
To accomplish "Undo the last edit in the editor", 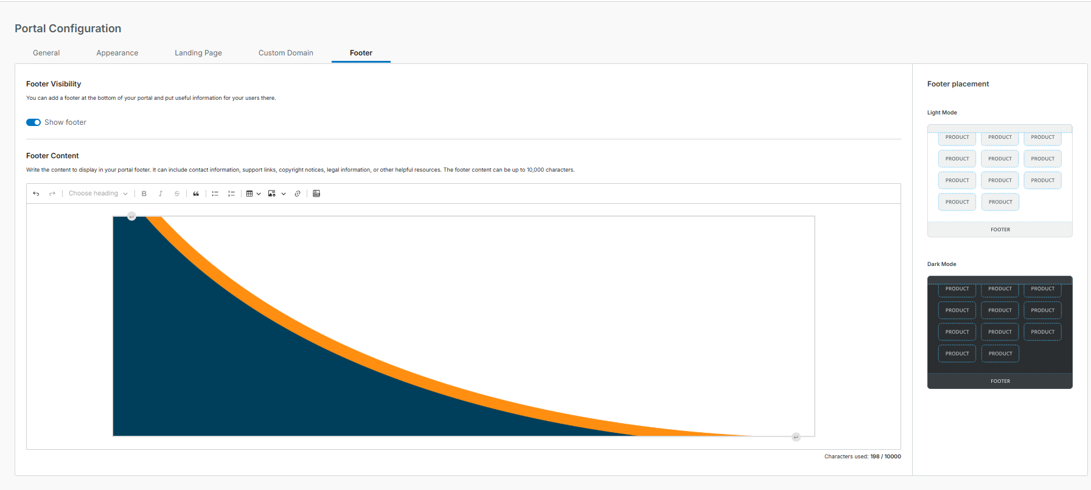I will click(x=36, y=194).
